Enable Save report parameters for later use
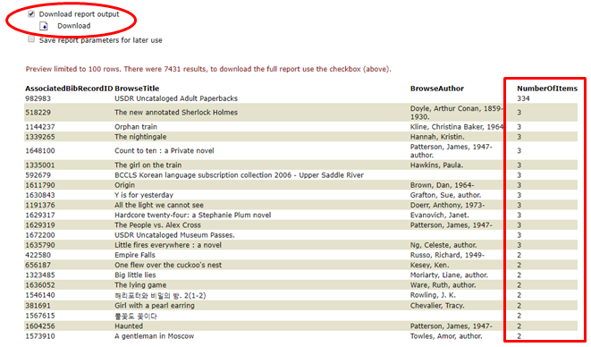The width and height of the screenshot is (591, 347). [x=31, y=39]
